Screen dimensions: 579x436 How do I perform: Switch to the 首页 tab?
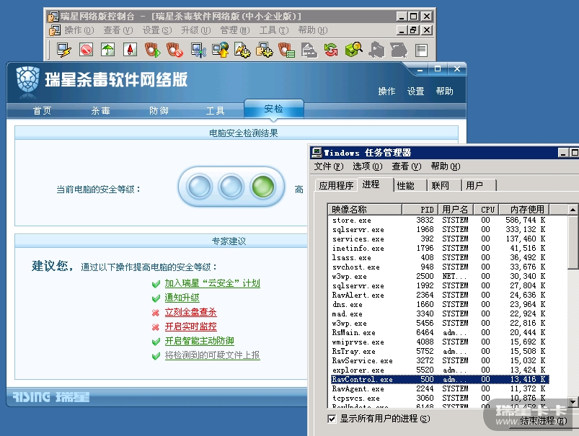pyautogui.click(x=42, y=111)
